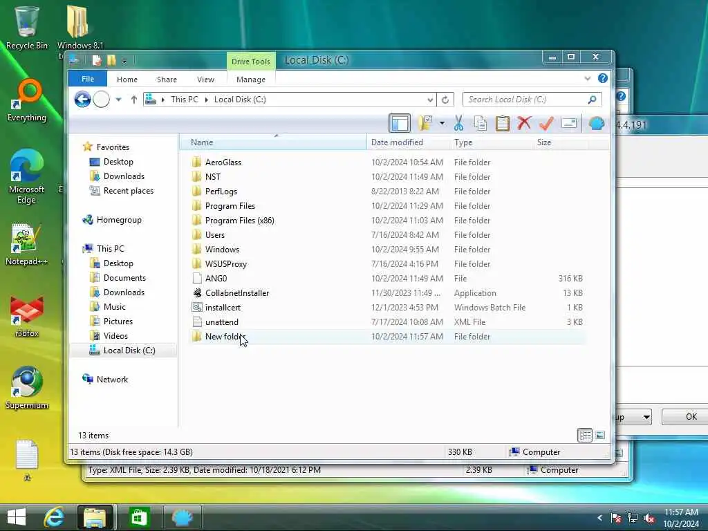Viewport: 708px width, 531px height.
Task: Select Documents under This PC
Action: coord(124,278)
